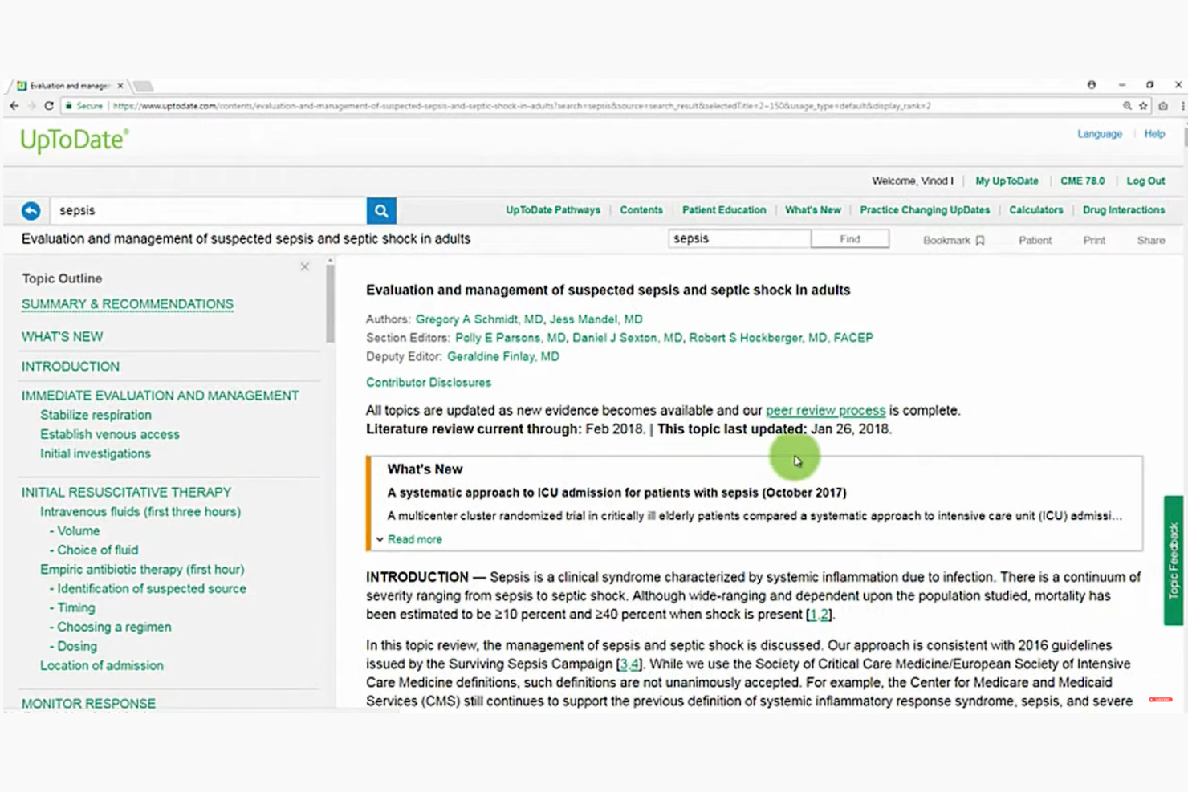The image size is (1188, 792).
Task: Go to Immediate Evaluation and Management section
Action: pyautogui.click(x=161, y=396)
